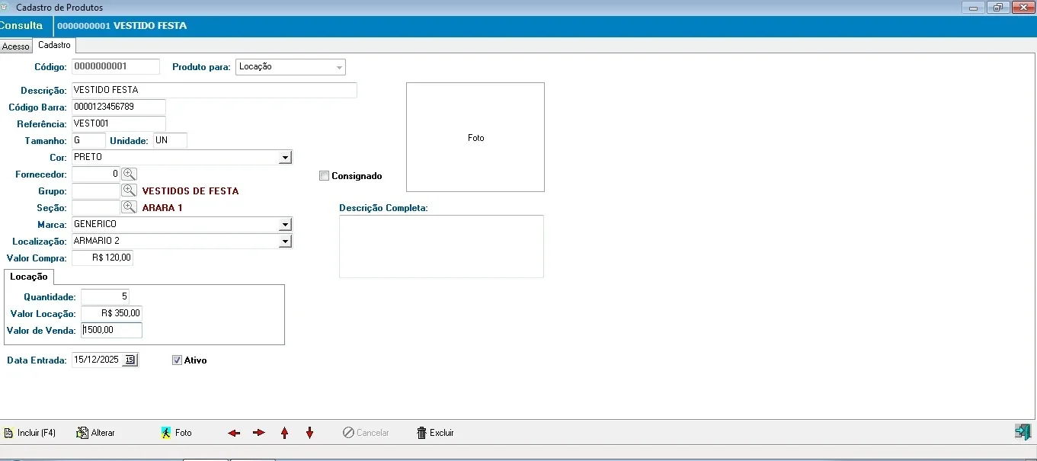1037x461 pixels.
Task: Enable the Consignado checkbox
Action: point(325,176)
